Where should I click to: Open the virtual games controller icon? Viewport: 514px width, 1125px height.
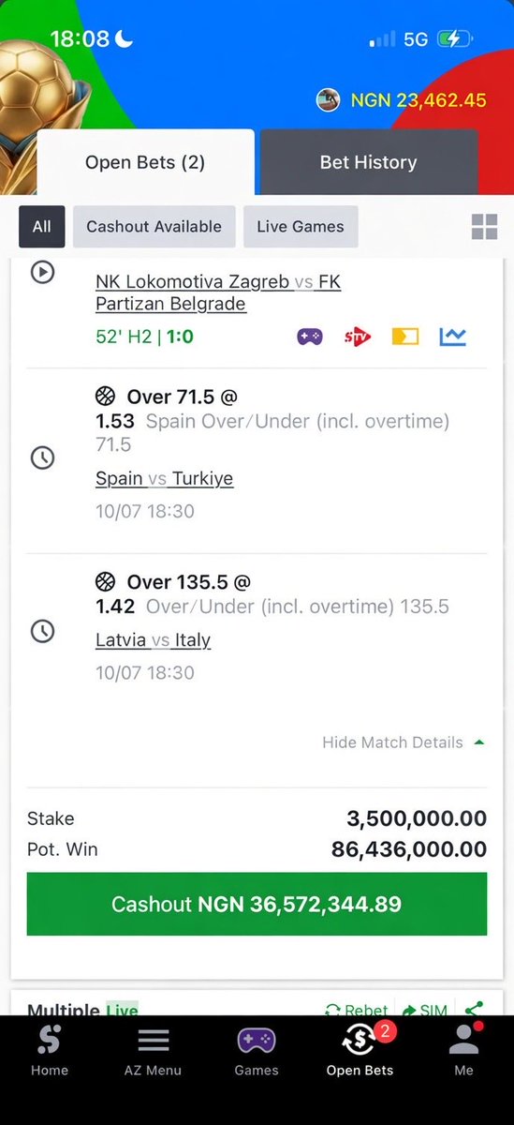pyautogui.click(x=310, y=336)
